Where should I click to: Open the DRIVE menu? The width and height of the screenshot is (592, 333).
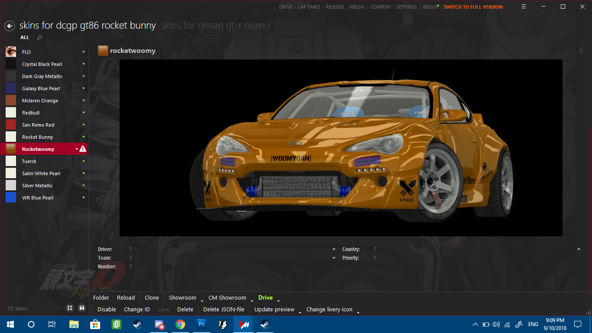[x=286, y=7]
